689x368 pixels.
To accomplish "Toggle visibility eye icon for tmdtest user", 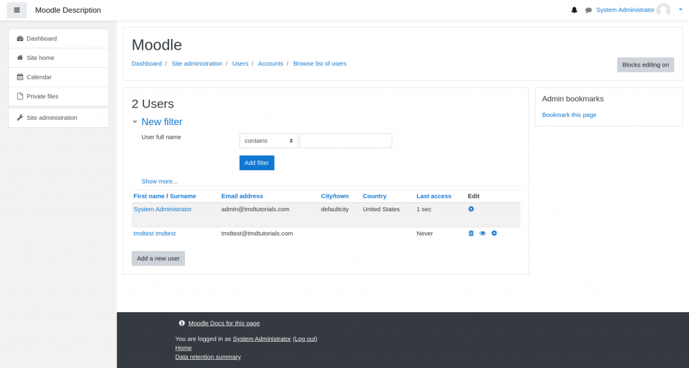I will (482, 233).
